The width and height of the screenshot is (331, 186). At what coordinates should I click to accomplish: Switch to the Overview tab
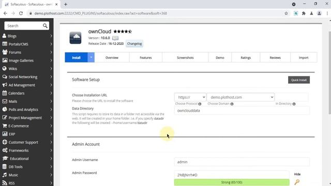tap(112, 57)
